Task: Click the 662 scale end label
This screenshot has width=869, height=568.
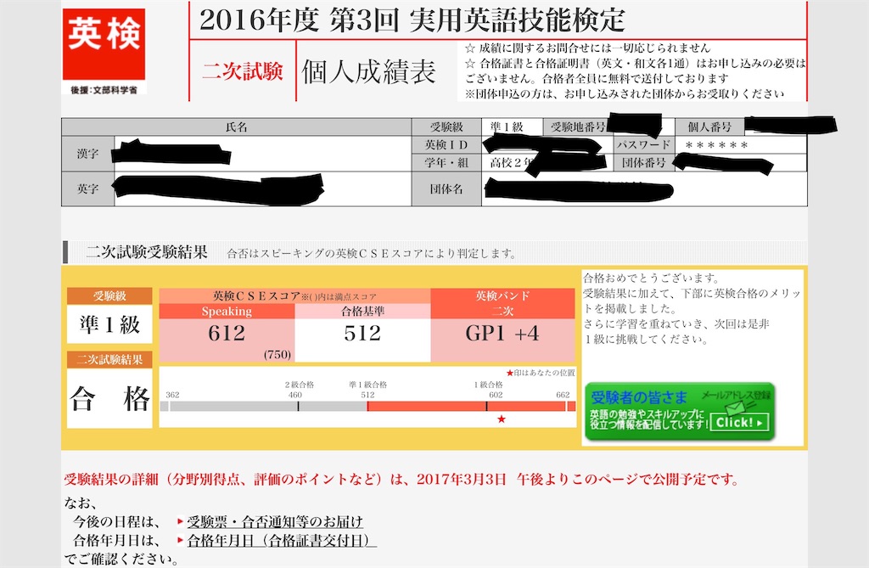Action: click(563, 395)
